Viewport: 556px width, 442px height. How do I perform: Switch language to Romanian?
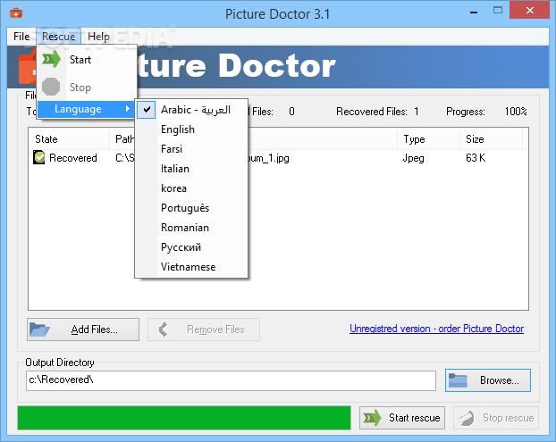(x=191, y=228)
